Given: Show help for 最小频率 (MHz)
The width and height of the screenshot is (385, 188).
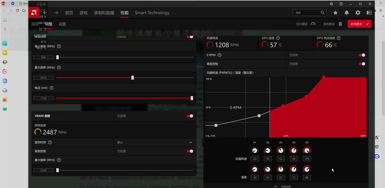Looking at the screenshot, I should pos(59,46).
